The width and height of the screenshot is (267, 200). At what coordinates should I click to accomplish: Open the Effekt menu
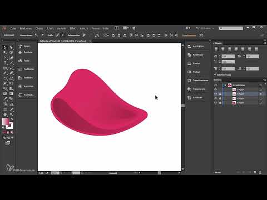click(73, 28)
